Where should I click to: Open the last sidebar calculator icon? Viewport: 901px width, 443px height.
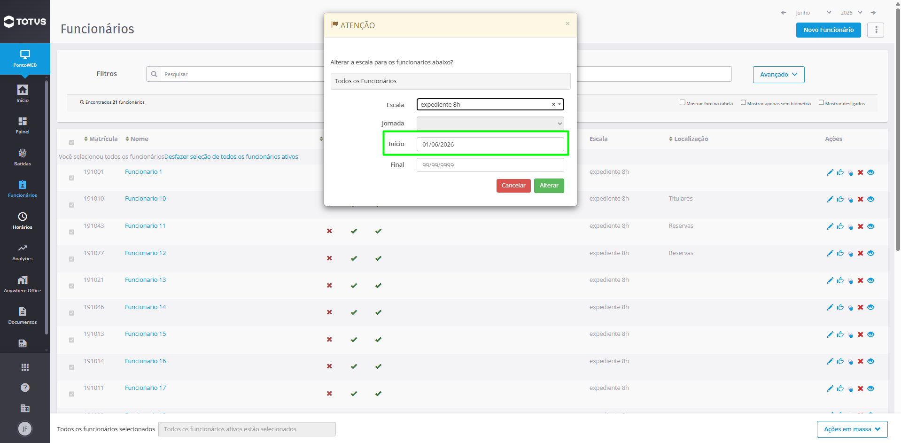23,343
